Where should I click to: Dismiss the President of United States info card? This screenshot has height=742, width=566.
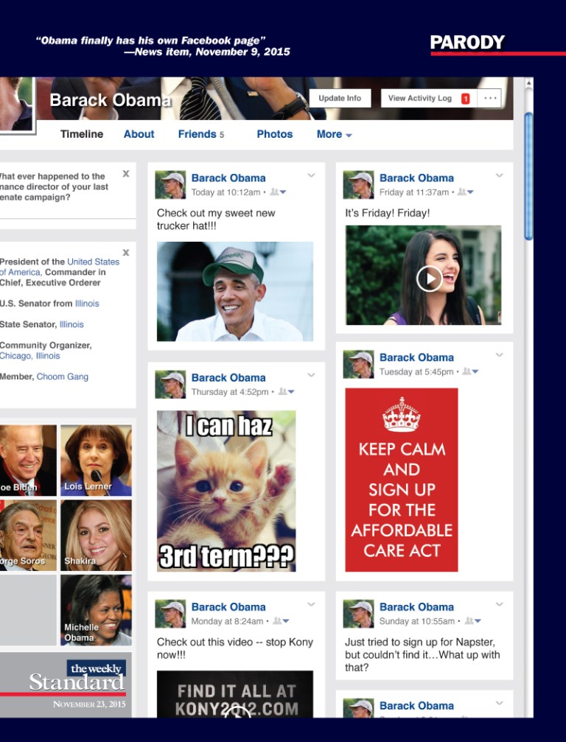coord(126,252)
